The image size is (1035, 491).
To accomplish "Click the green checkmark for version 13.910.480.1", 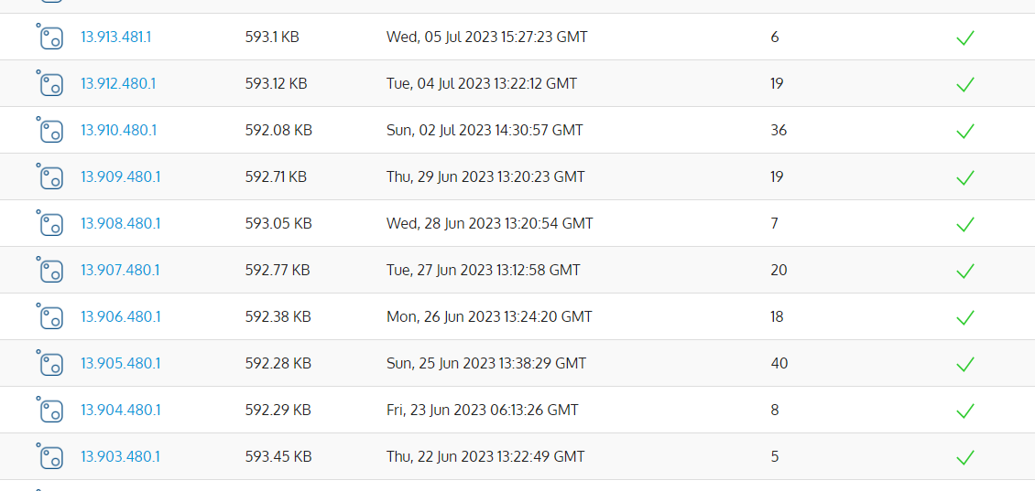I will point(965,131).
